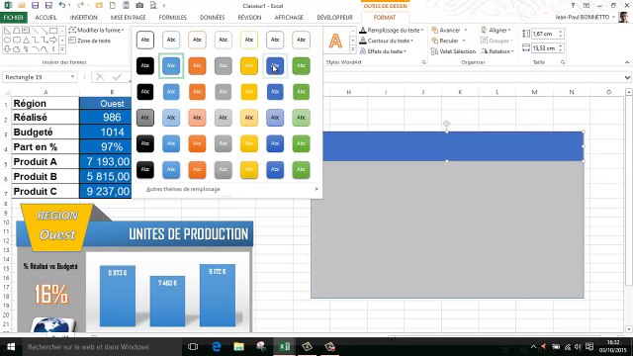Open Styles WordArt dialog launcher

click(424, 62)
